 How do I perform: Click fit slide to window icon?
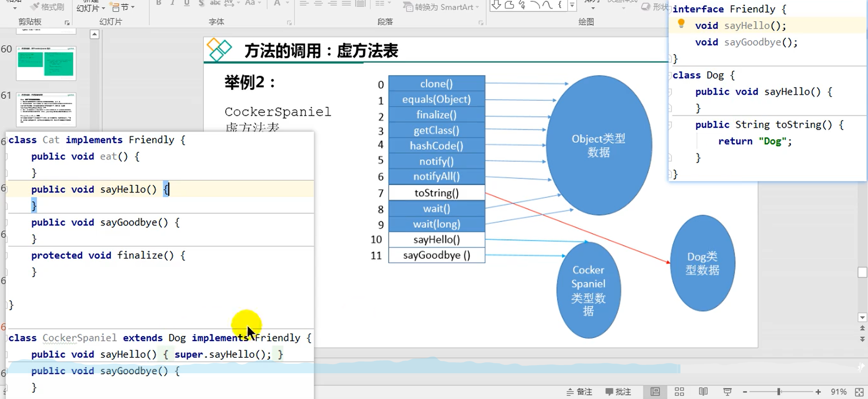coord(859,392)
